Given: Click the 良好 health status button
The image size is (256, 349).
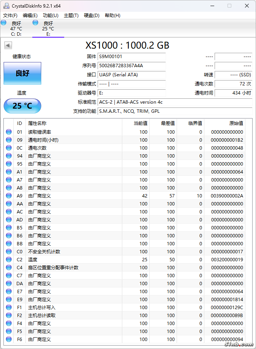Looking at the screenshot, I should pyautogui.click(x=22, y=73).
